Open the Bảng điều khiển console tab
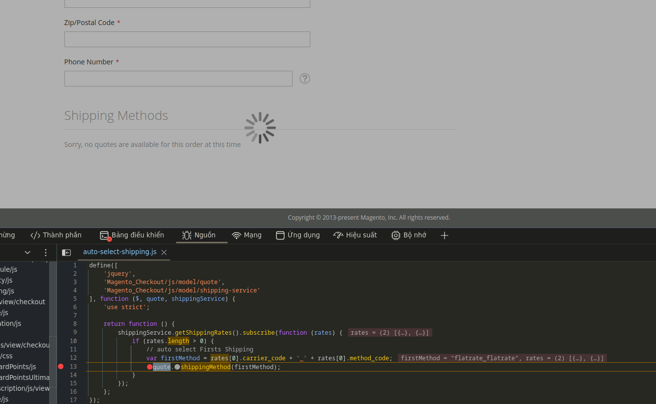 132,235
